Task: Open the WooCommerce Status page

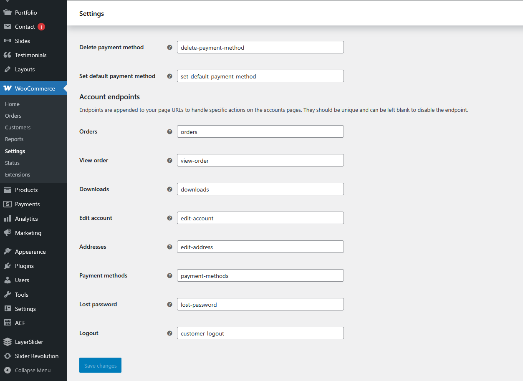Action: (12, 163)
